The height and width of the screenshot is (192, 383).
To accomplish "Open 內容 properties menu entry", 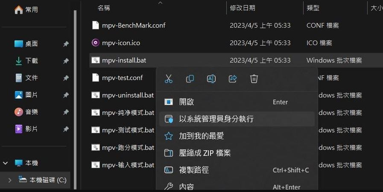I will point(237,186).
